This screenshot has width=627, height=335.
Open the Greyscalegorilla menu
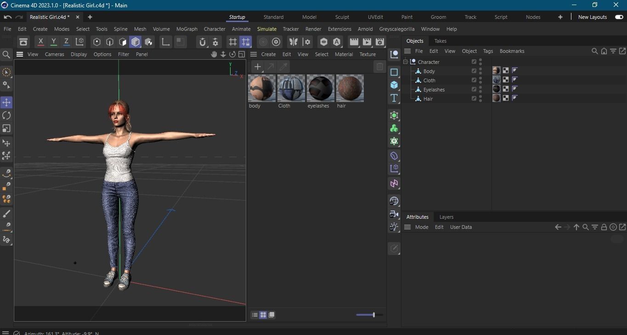pyautogui.click(x=397, y=29)
